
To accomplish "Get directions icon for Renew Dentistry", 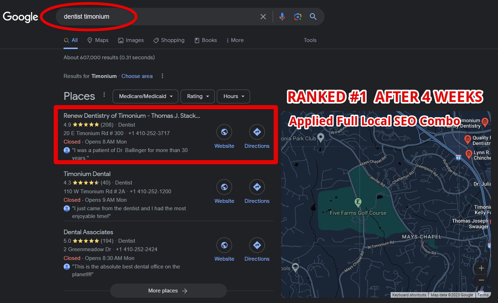I will tap(257, 132).
